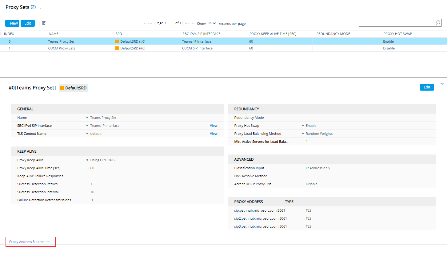The width and height of the screenshot is (447, 254).
Task: Click the CUCM SIP Interface cell
Action: click(x=197, y=48)
